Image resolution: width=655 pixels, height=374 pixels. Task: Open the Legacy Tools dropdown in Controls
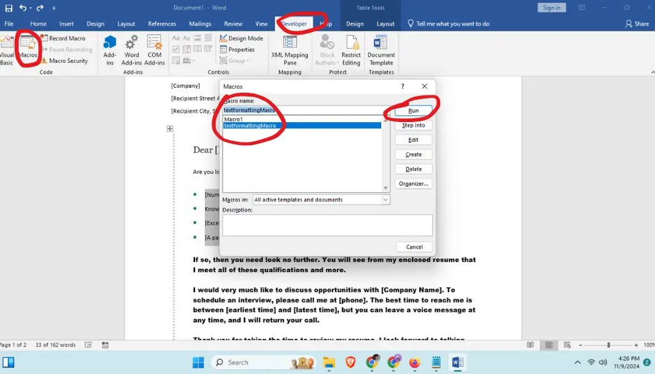(x=187, y=61)
